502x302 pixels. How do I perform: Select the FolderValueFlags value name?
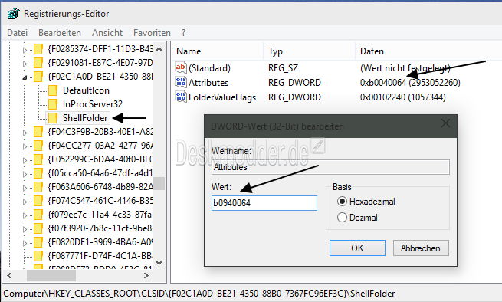click(222, 97)
